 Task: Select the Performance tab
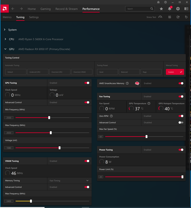coord(91,9)
